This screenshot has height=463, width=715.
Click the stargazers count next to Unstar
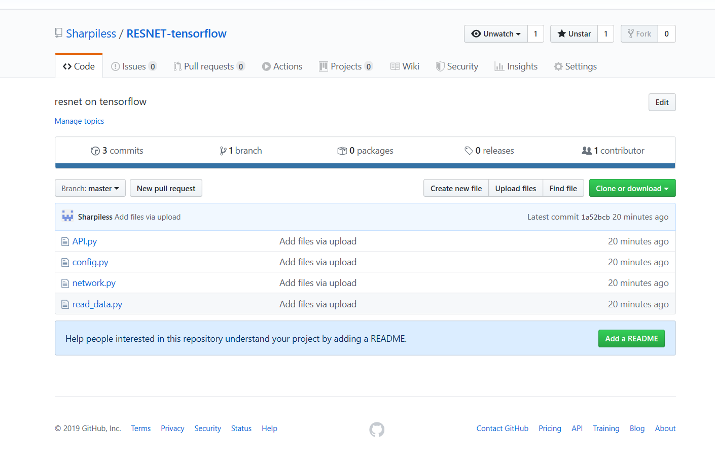coord(605,34)
